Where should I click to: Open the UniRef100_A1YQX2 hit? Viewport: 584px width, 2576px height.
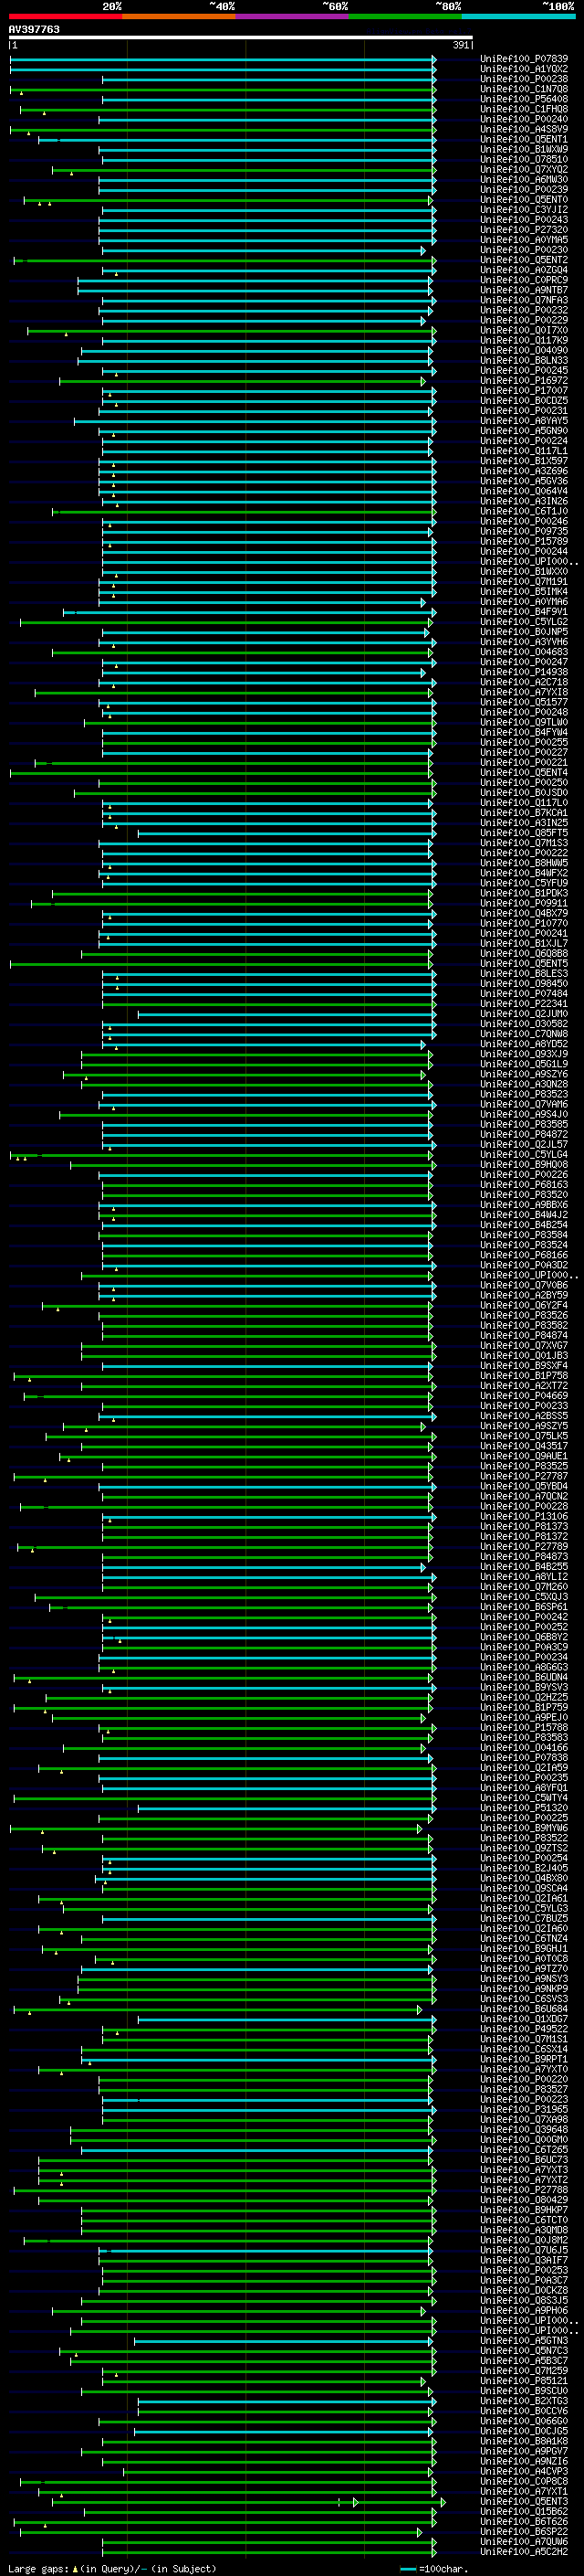point(524,69)
